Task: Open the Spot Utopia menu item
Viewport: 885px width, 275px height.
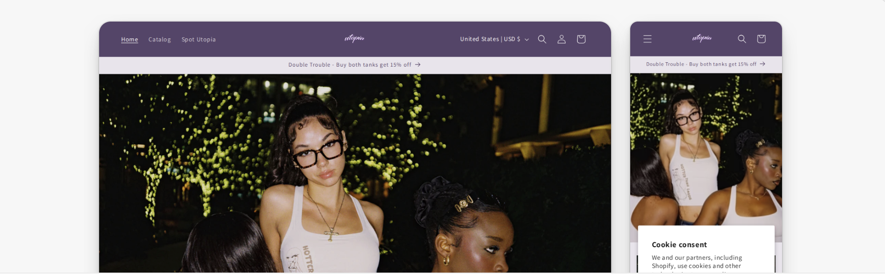Action: click(199, 39)
